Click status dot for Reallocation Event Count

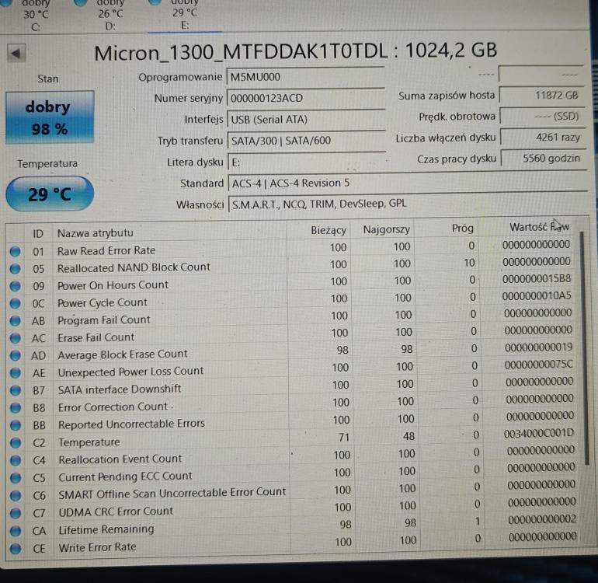[16, 460]
